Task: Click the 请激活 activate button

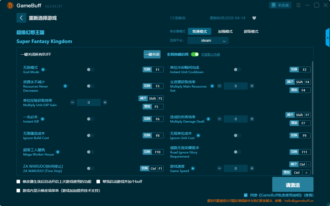Action: click(x=293, y=184)
